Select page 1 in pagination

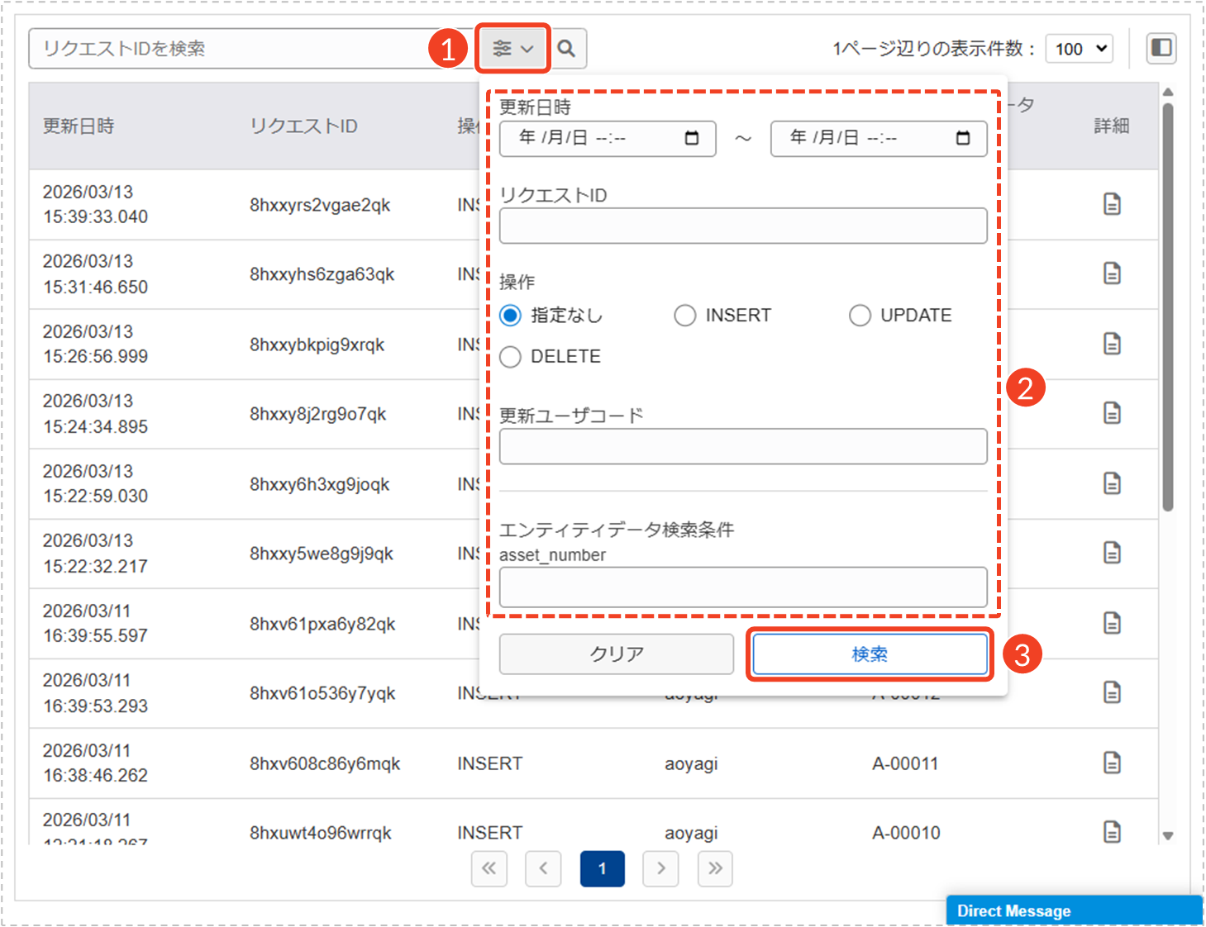click(x=602, y=868)
